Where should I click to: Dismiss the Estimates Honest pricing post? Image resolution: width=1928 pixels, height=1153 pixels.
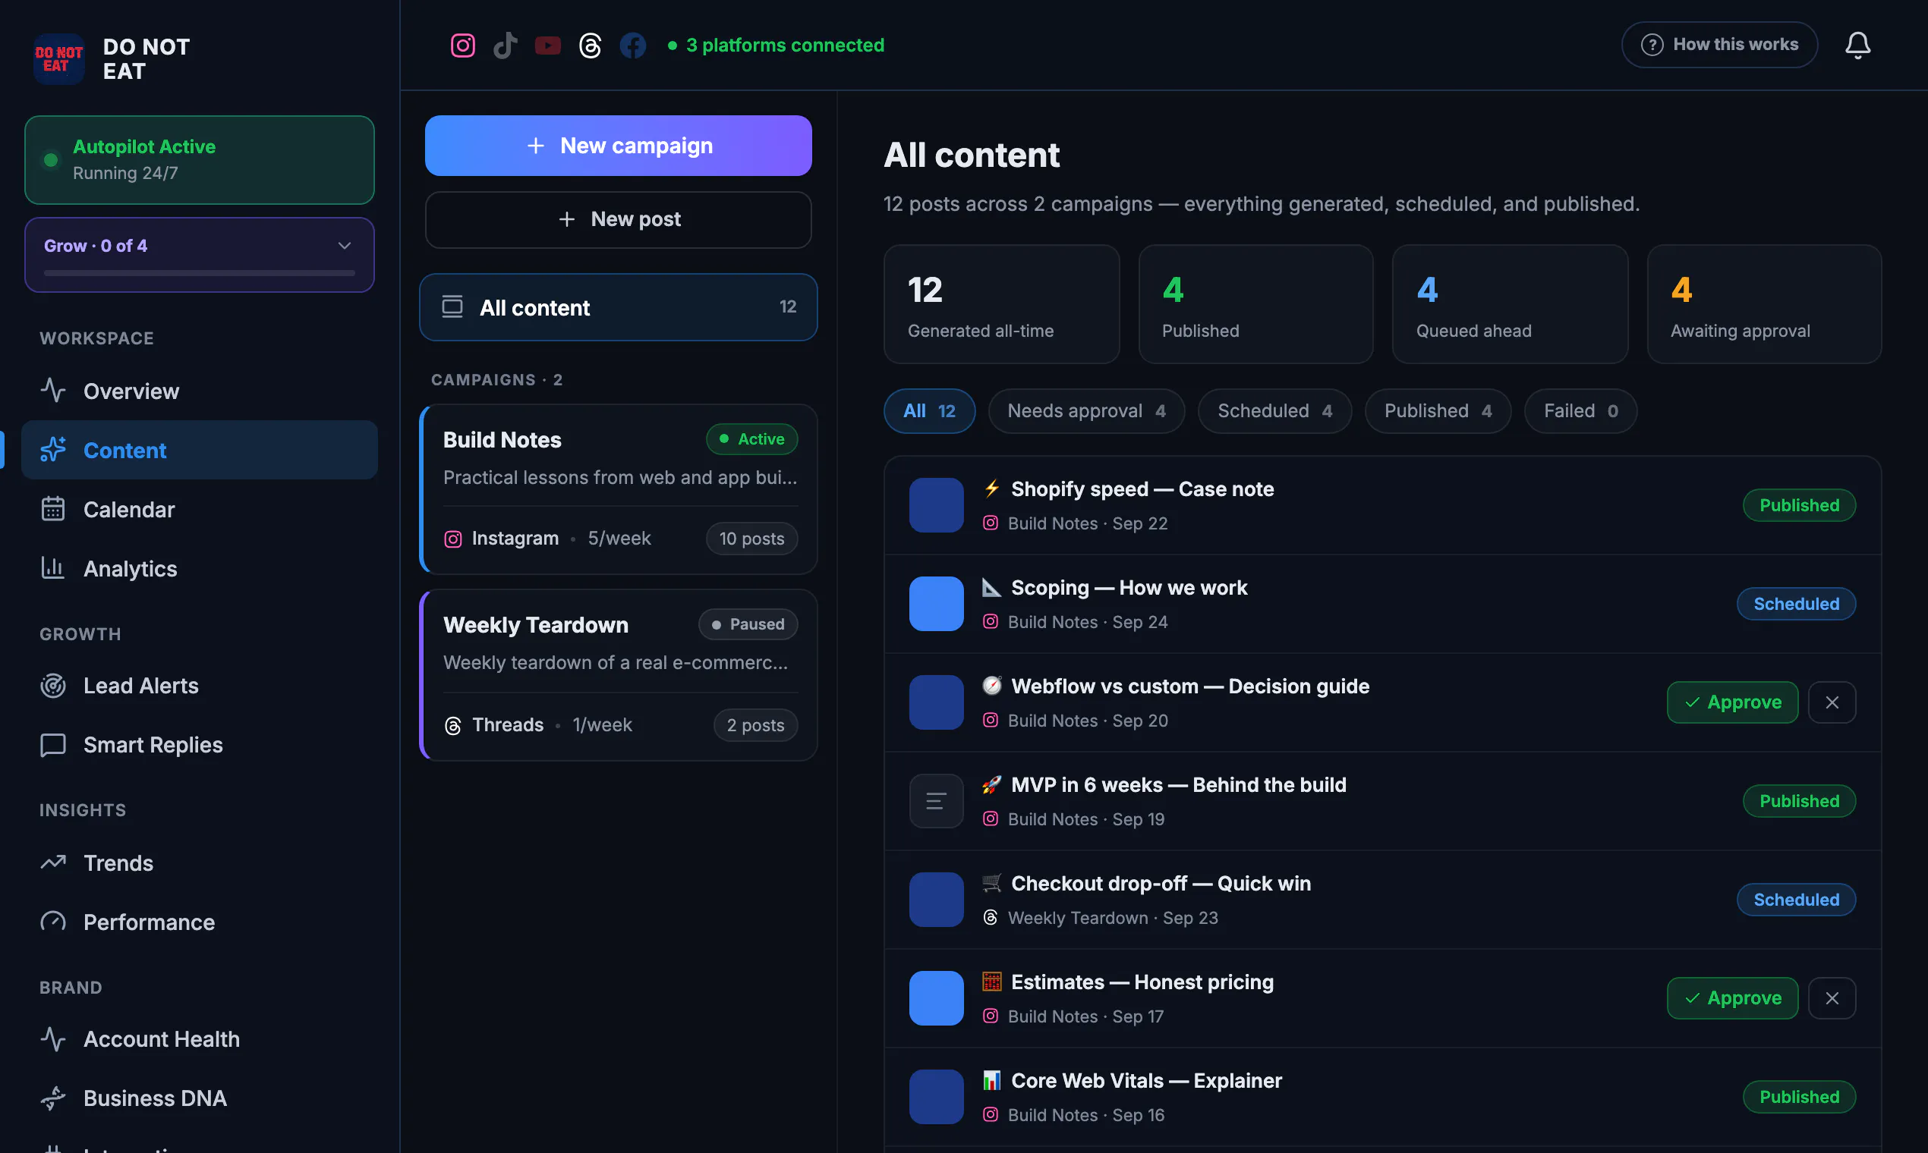[x=1832, y=998]
